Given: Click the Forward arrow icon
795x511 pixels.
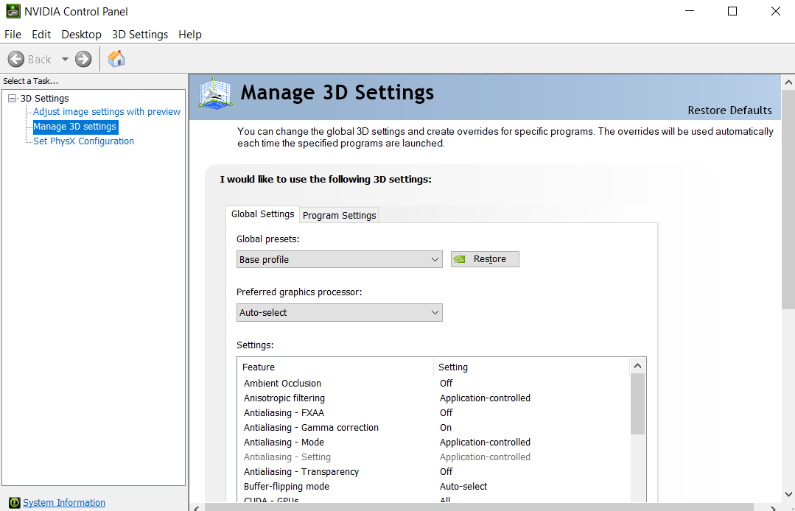Looking at the screenshot, I should pos(84,59).
